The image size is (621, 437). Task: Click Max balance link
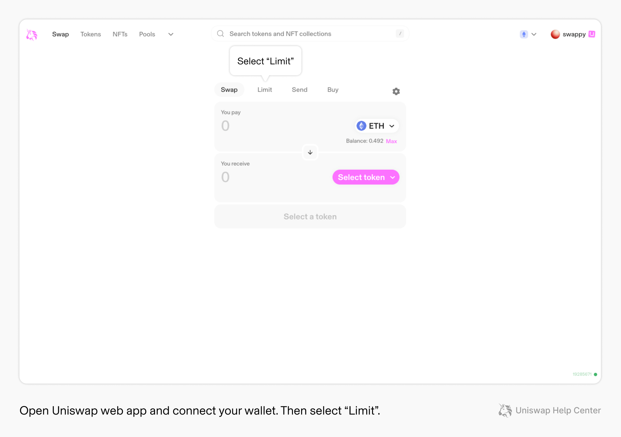pyautogui.click(x=391, y=141)
